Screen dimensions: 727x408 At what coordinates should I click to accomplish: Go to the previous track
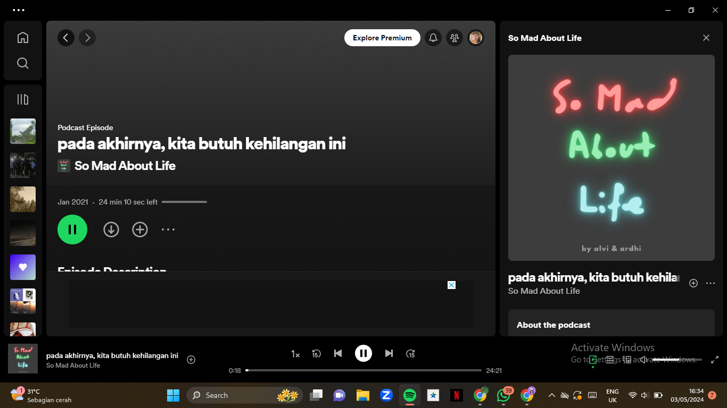click(338, 353)
